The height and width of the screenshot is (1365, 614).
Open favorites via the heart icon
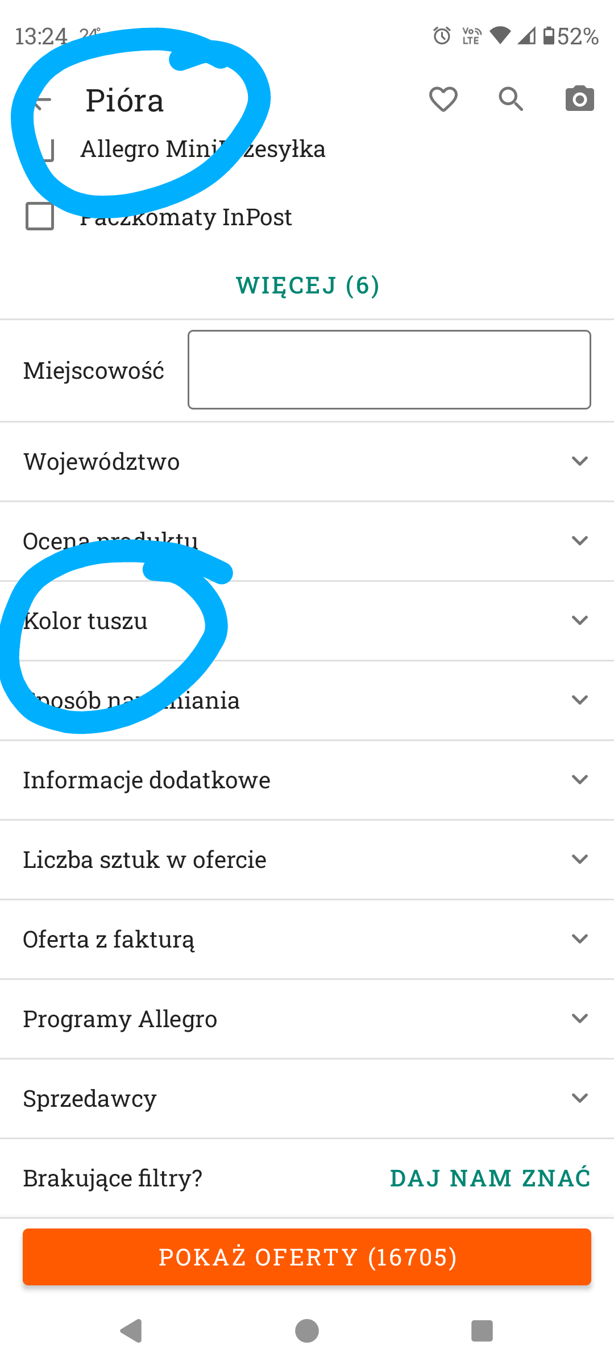443,100
